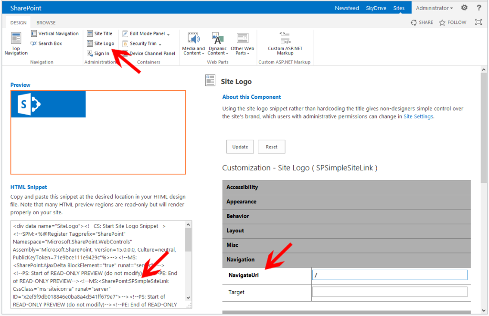Go to Newsfeed in top bar
Screen dimensions: 489x316
(x=347, y=8)
